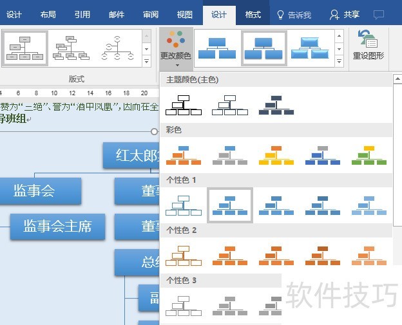Viewport: 402px width, 325px height.
Task: Switch to the 引用 tab
Action: (82, 15)
